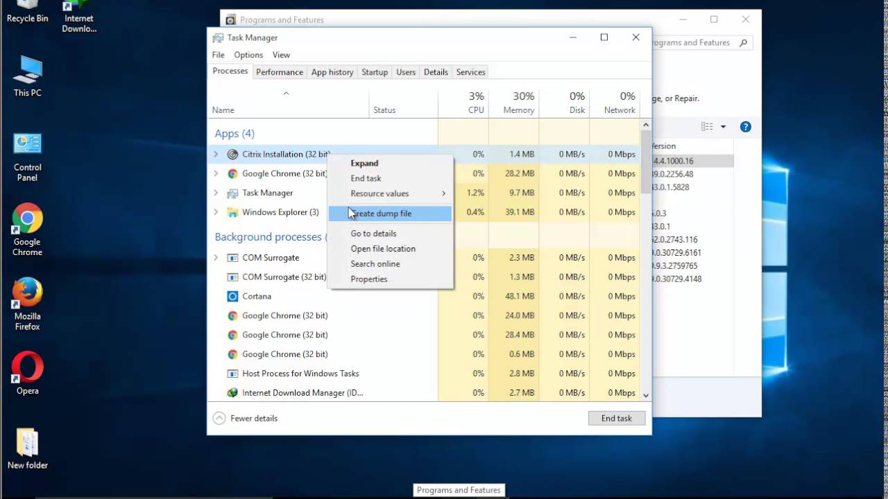Click the Windows Explorer folder icon
Screen dimensions: 888x499
point(232,212)
